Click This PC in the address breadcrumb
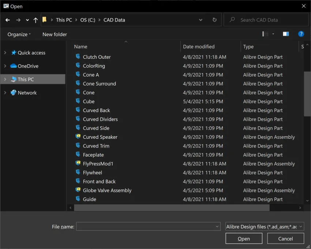Screen dimensions: 311x249 pos(64,20)
